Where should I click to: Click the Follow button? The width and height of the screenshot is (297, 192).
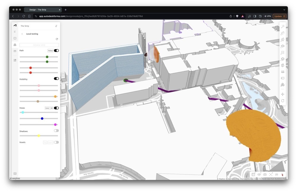point(50,51)
